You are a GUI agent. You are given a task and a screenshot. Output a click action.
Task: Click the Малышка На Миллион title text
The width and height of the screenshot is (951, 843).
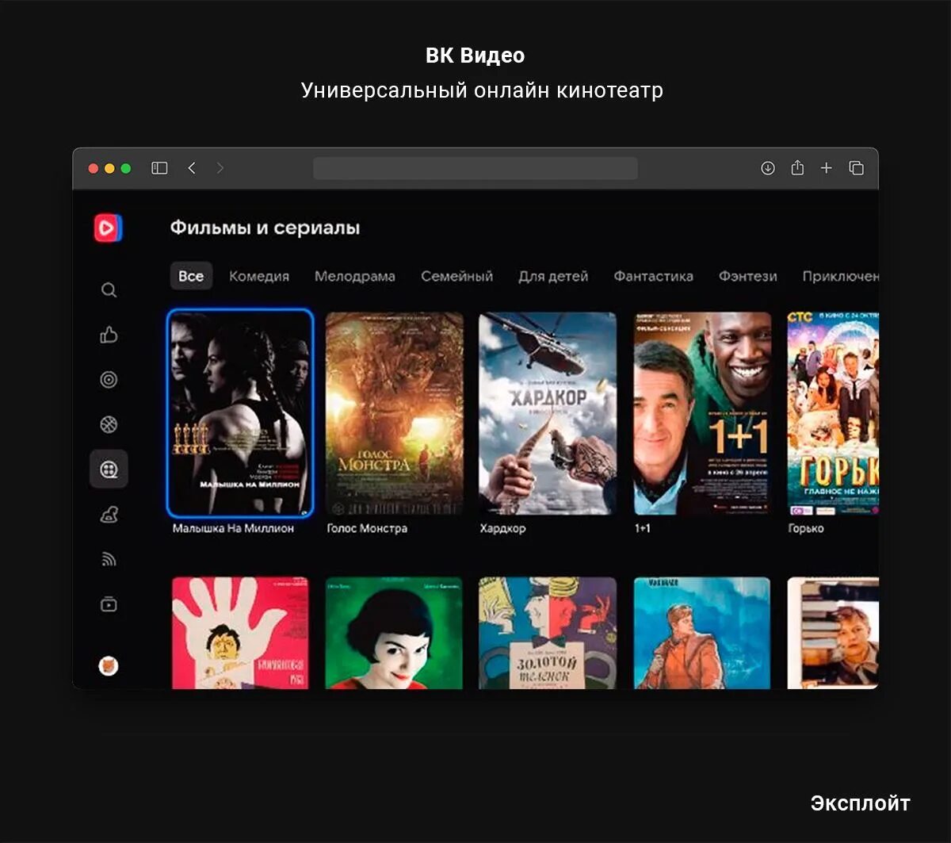coord(233,528)
